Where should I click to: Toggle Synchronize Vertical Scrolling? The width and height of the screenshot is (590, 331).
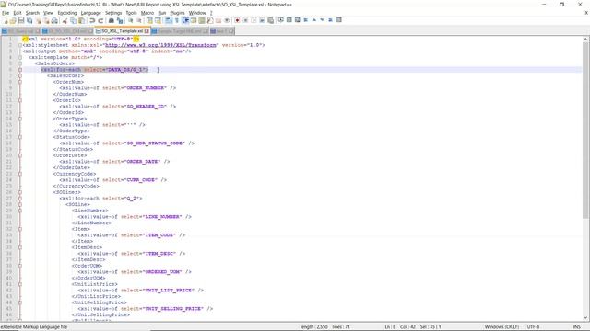click(149, 20)
